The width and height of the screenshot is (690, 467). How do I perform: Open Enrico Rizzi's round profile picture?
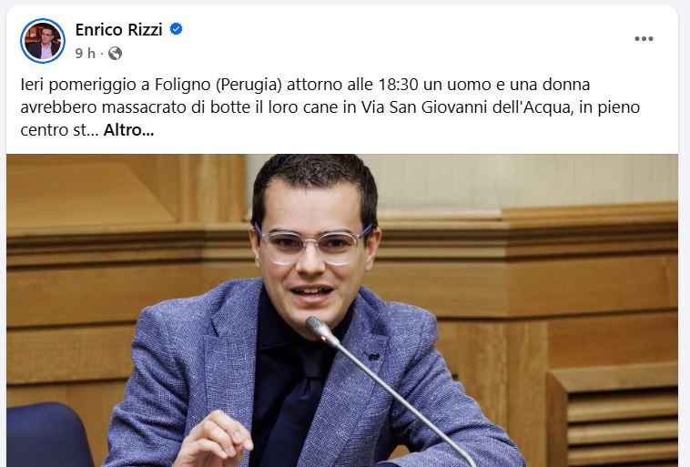click(43, 41)
